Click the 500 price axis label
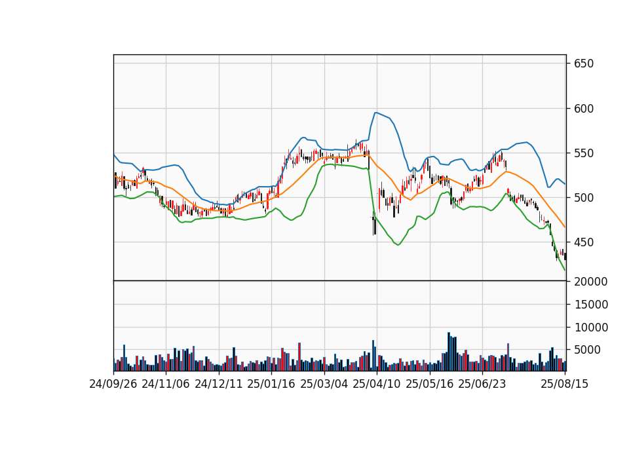 pos(584,198)
